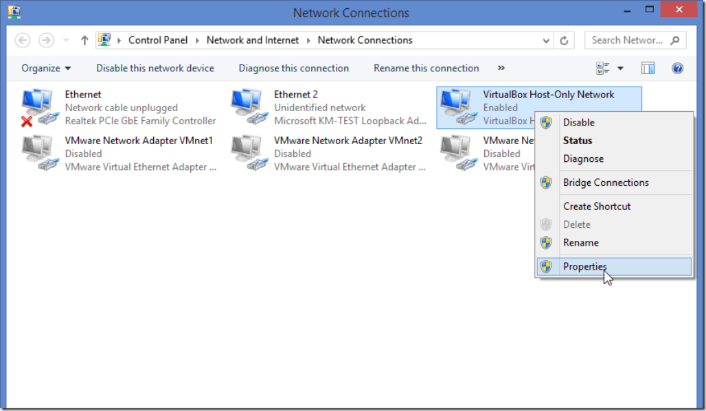Select the VMware Network Adapter VMnet1 icon
The width and height of the screenshot is (706, 411).
40,153
